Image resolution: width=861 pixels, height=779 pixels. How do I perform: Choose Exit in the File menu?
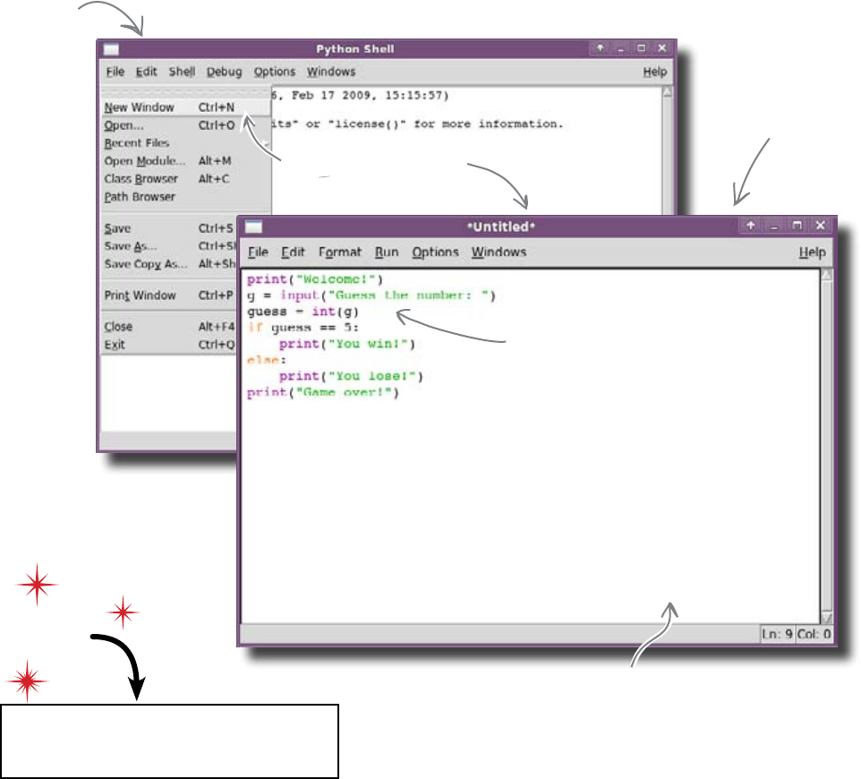[169, 345]
